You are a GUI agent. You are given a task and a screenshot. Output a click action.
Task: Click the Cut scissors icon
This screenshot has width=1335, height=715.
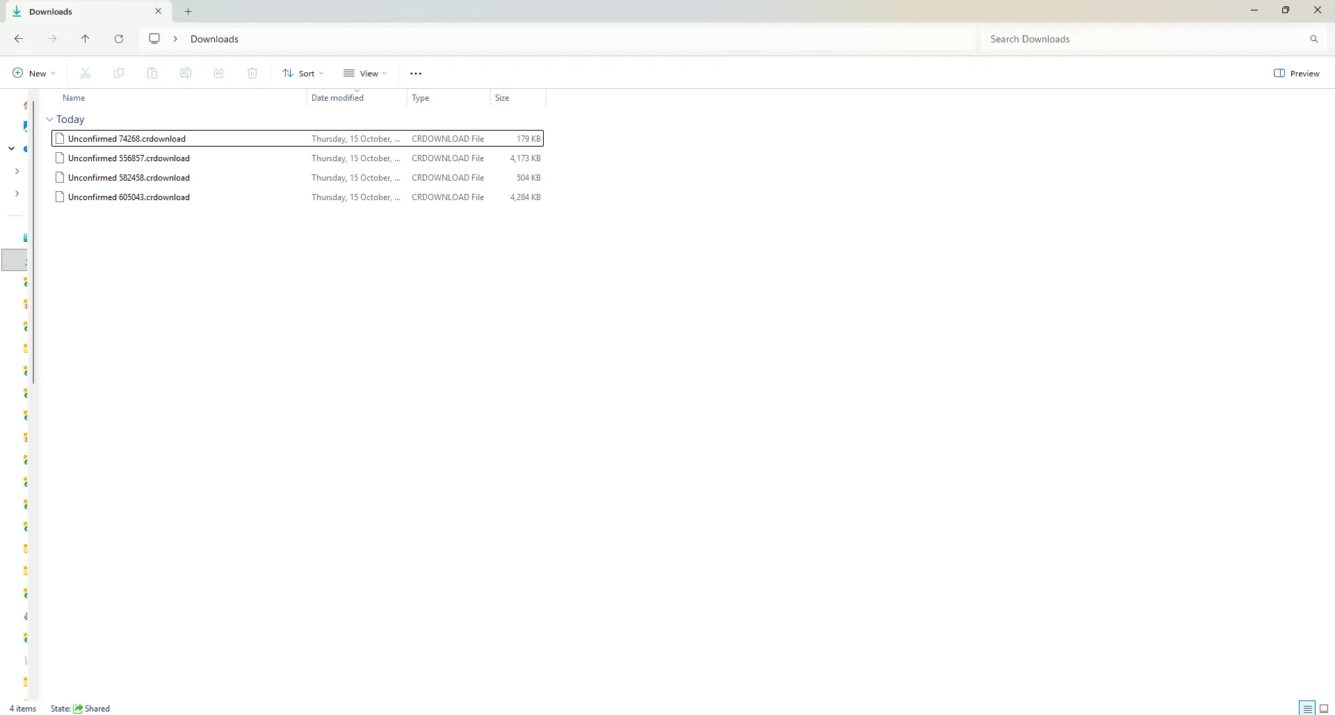coord(86,73)
